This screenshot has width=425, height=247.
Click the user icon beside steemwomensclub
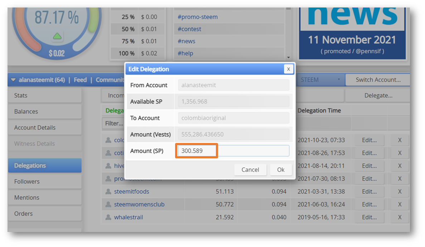coord(108,204)
